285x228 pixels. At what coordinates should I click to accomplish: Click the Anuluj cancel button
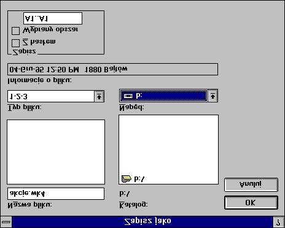pyautogui.click(x=251, y=184)
